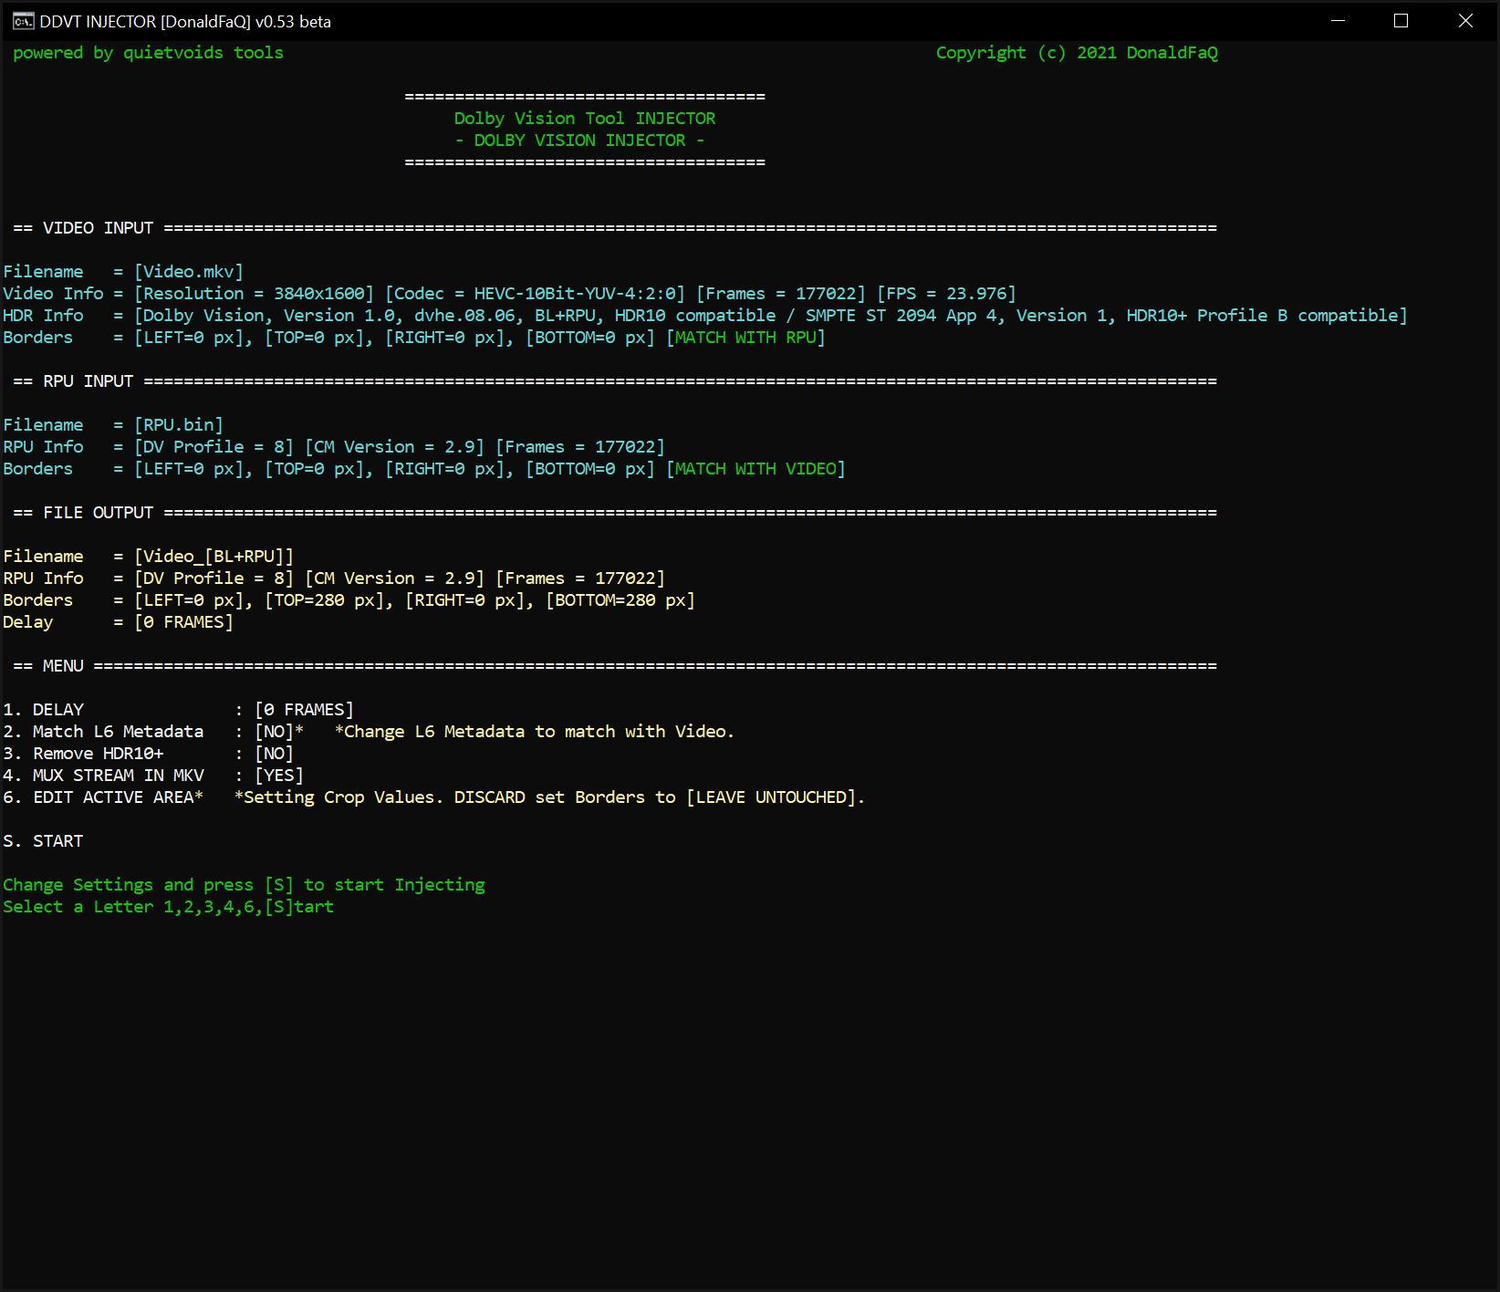Click the '[NO]' value for Remove HDR10+
Screen dimensions: 1500x1292
[274, 754]
